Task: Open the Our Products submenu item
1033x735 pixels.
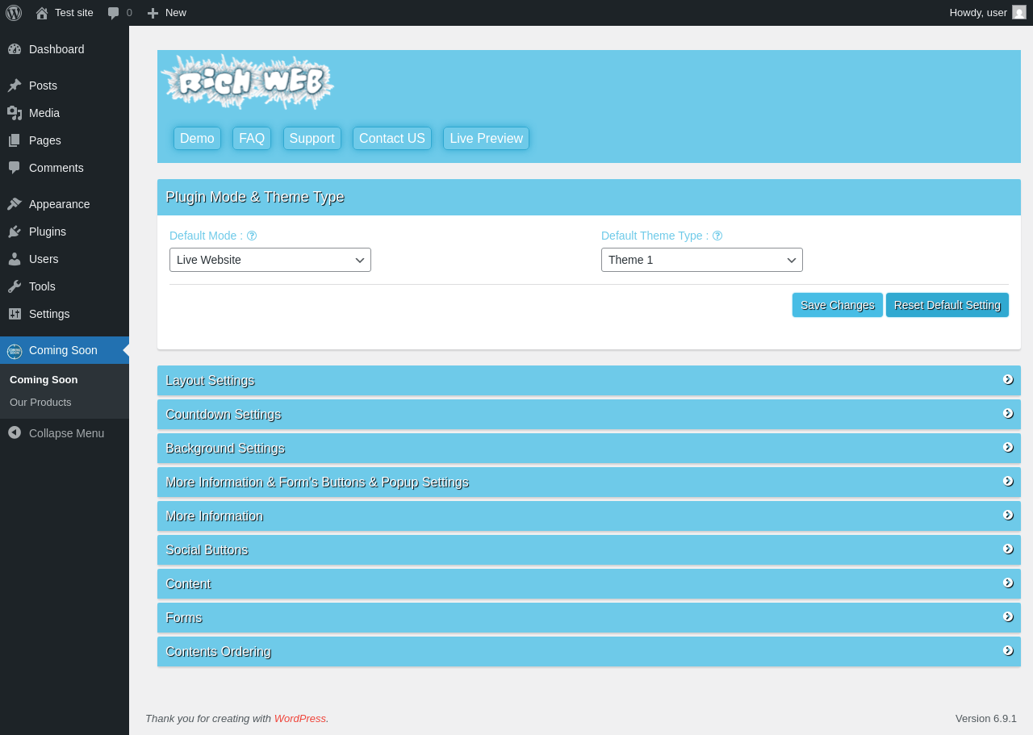Action: point(40,402)
